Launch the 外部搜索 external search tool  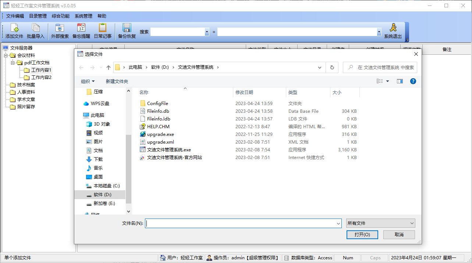tap(60, 31)
